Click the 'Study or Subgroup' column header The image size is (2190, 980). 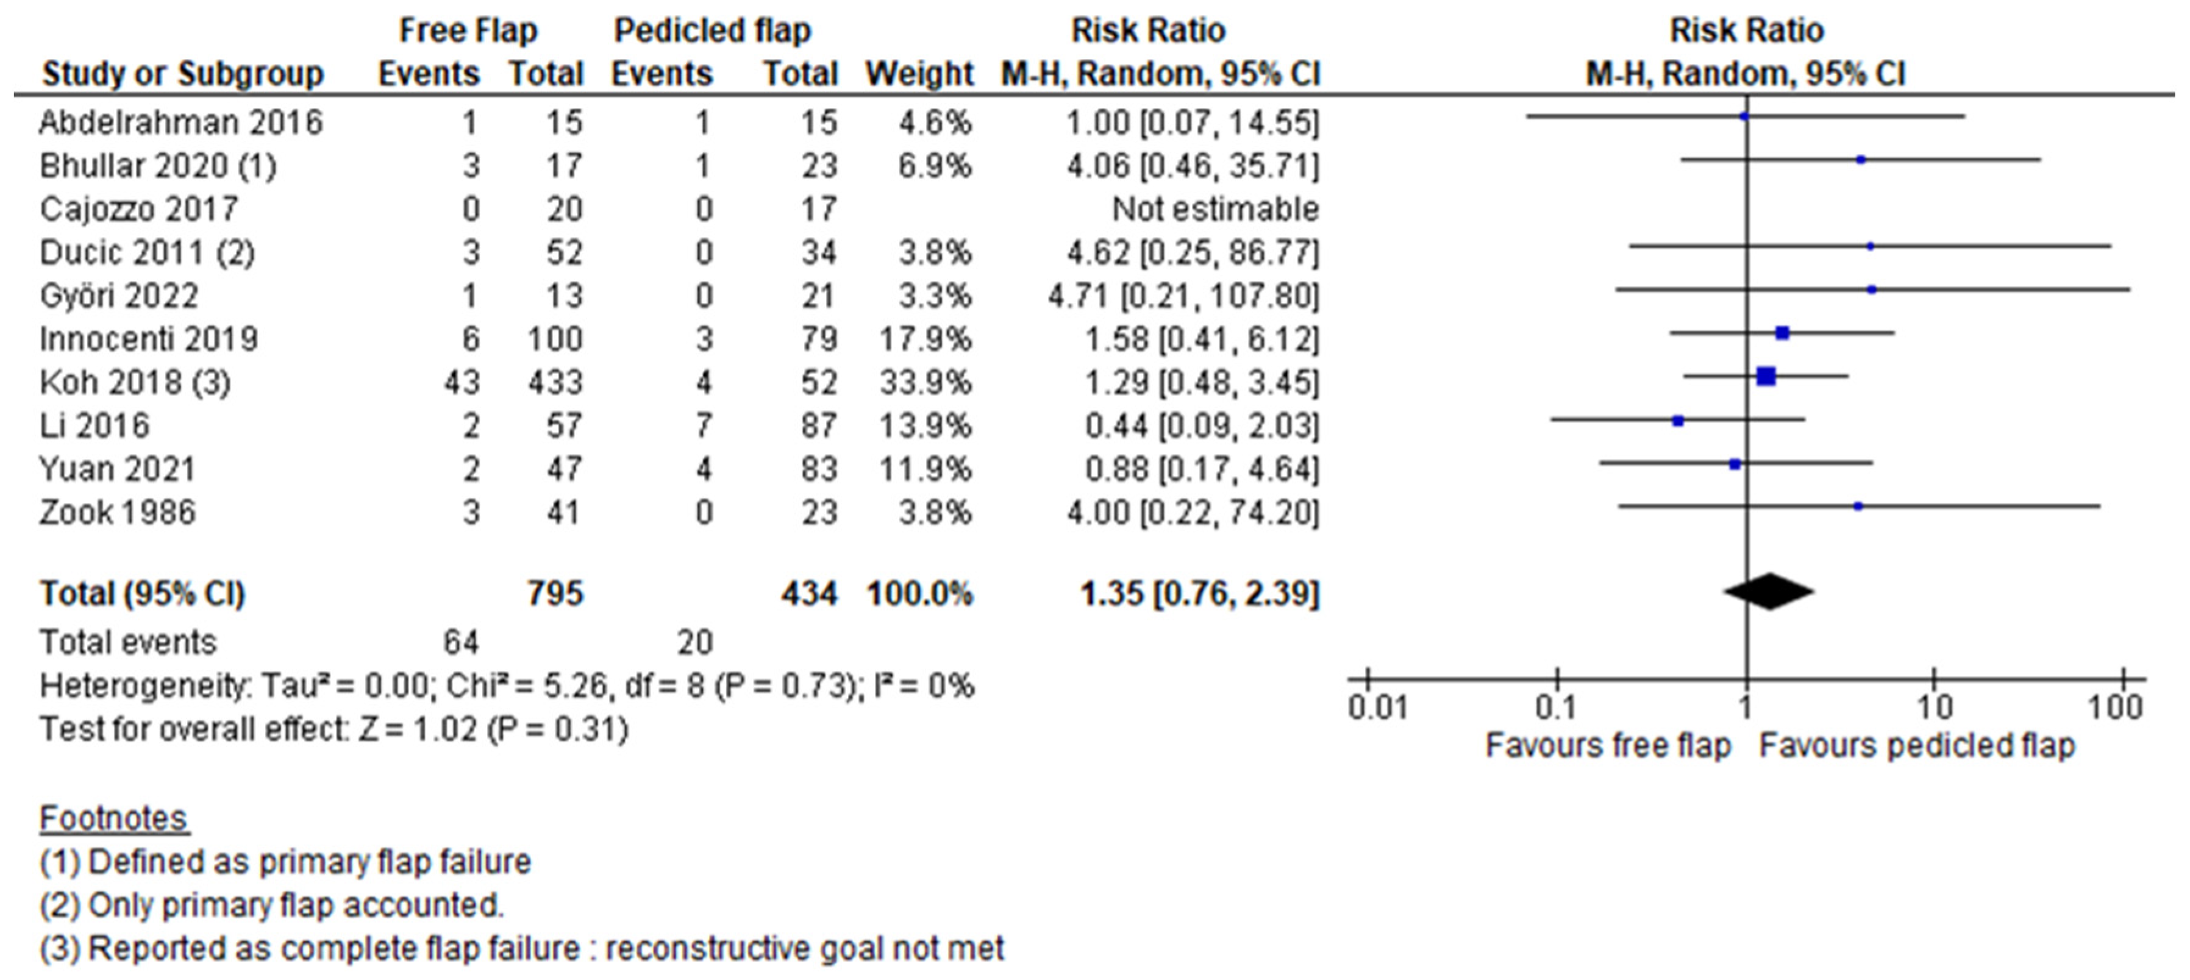183,74
